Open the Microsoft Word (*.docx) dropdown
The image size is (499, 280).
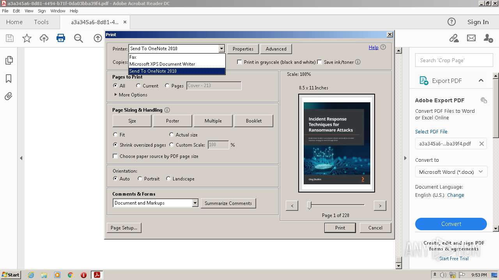[451, 172]
